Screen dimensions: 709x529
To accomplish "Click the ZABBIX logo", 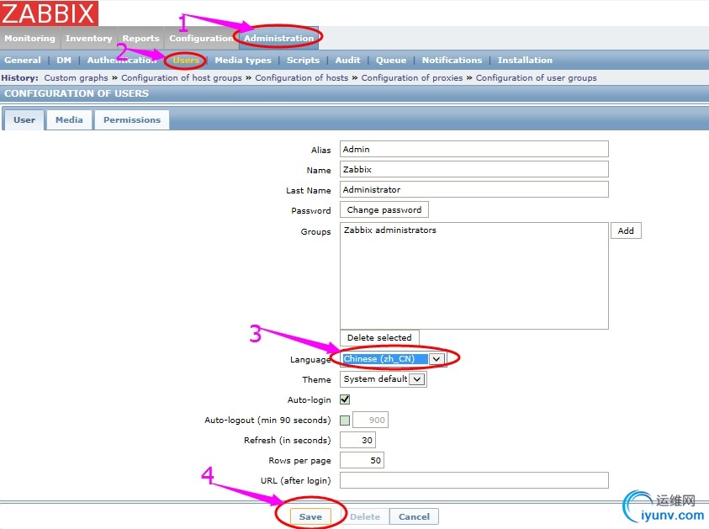I will (x=49, y=13).
